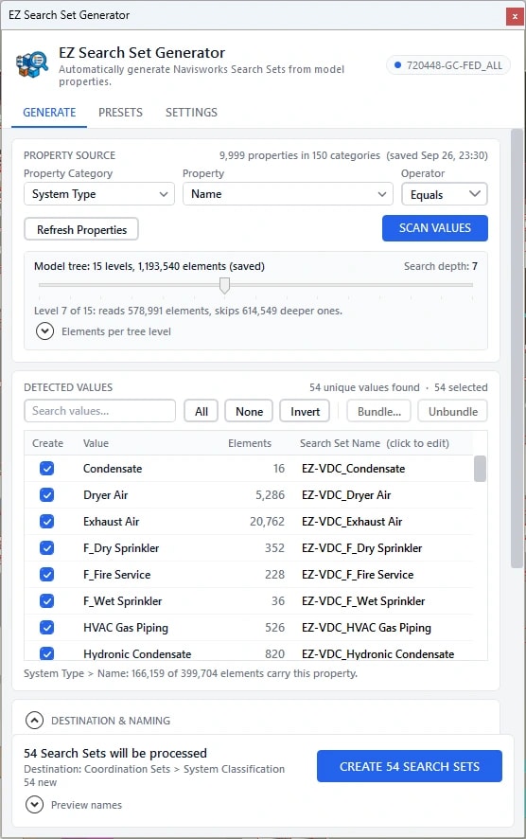Click the search depth slider handle

coord(224,285)
